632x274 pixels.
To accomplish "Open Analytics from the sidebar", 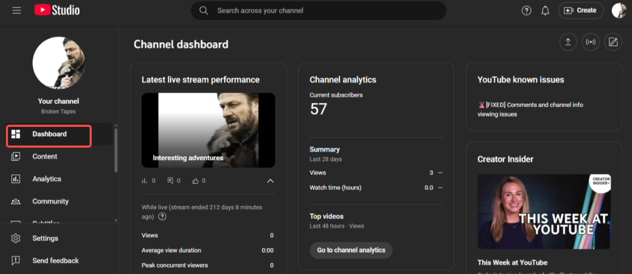I will [x=46, y=179].
